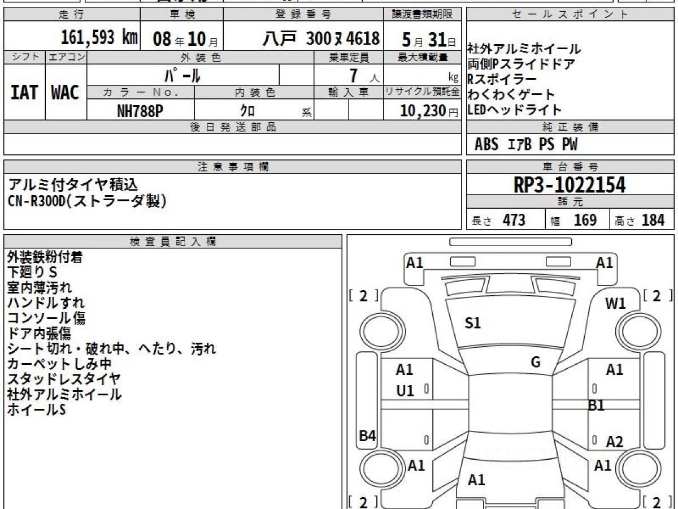The image size is (678, 509).
Task: Select the 7人 seating capacity value
Action: pos(364,75)
